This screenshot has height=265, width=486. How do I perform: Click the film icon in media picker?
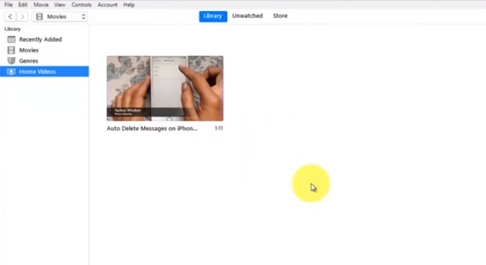point(39,17)
